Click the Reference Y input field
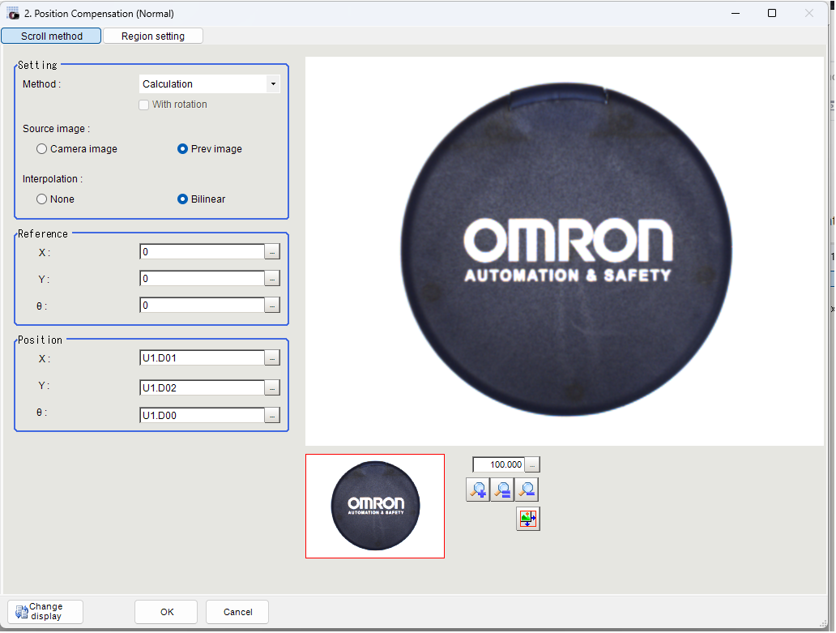This screenshot has width=836, height=633. tap(202, 278)
